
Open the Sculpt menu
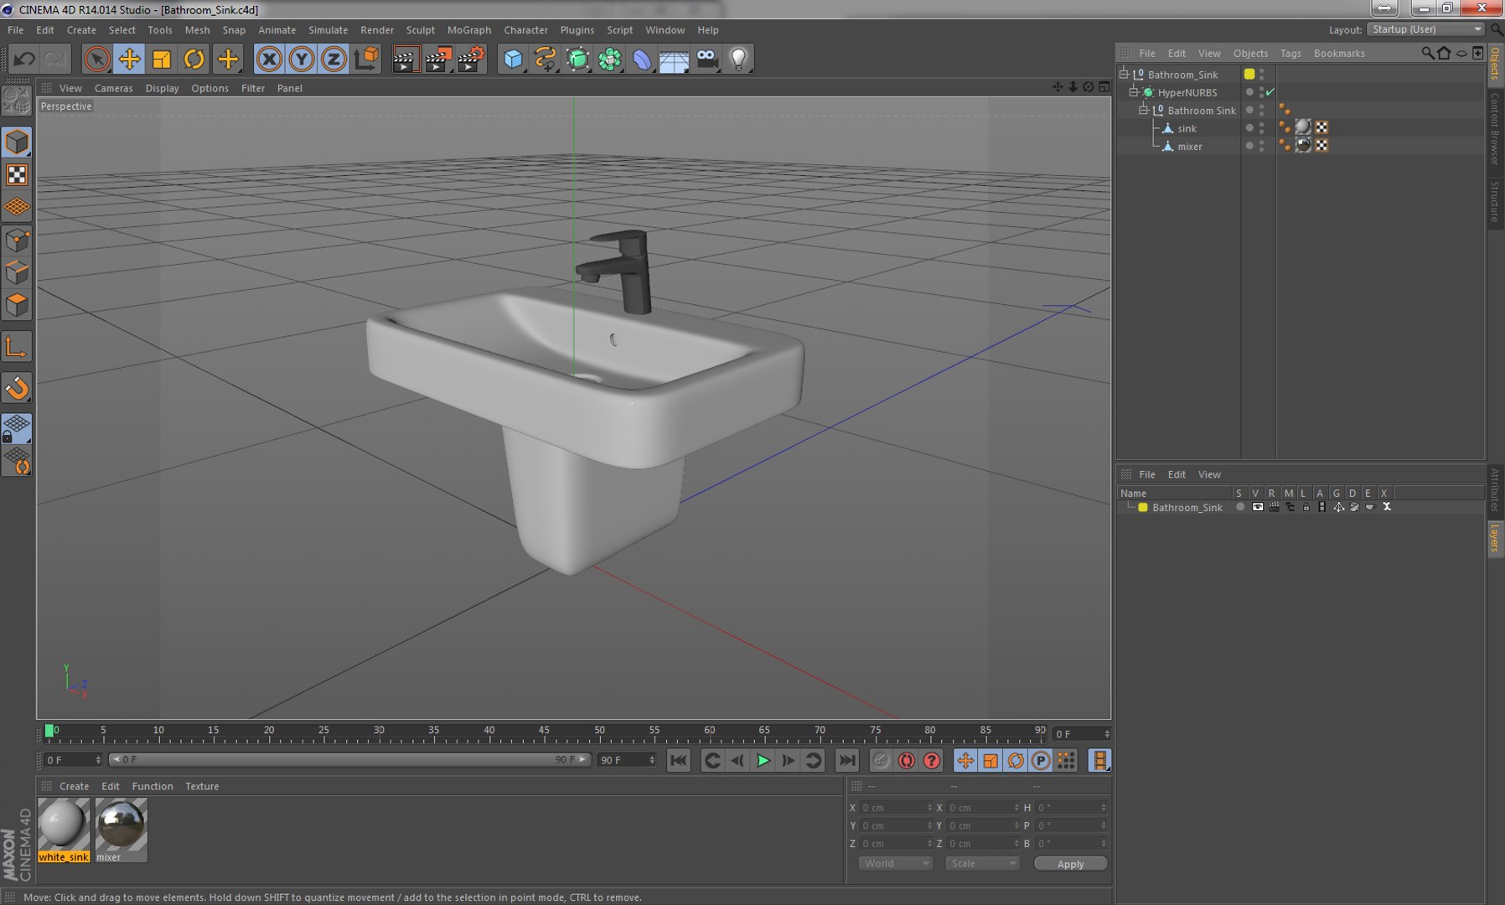click(420, 29)
